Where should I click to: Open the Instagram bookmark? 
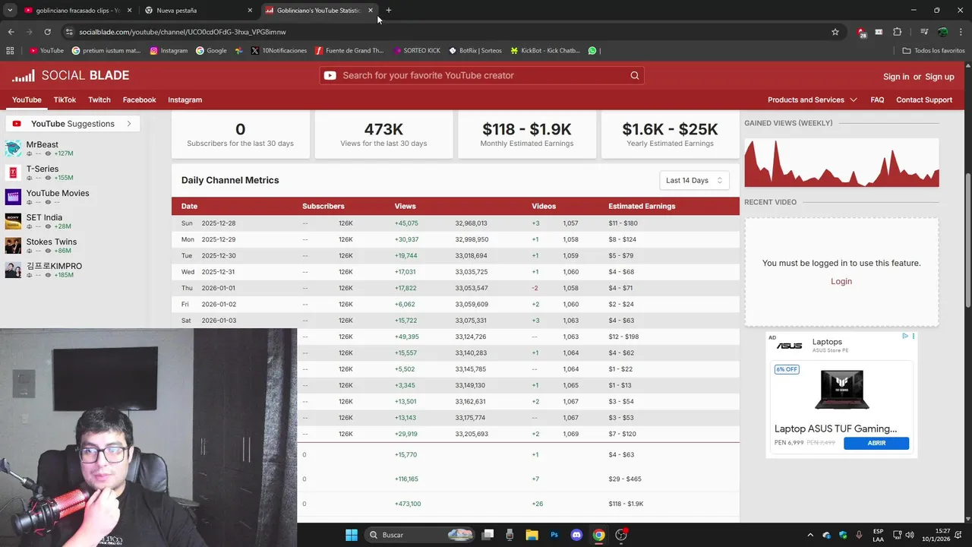(x=169, y=51)
